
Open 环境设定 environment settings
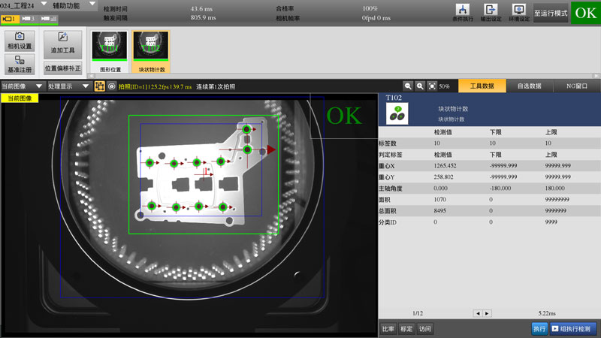(x=518, y=12)
